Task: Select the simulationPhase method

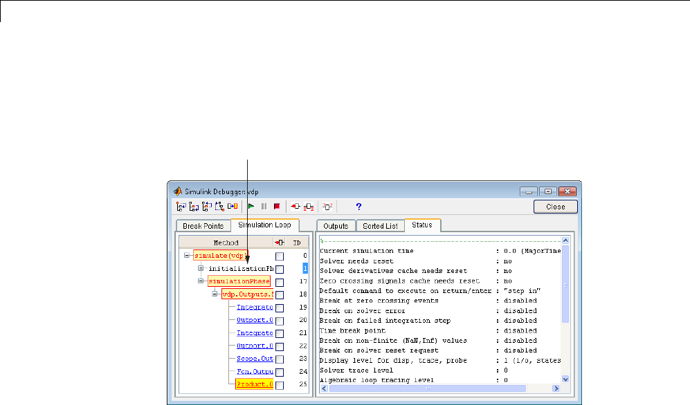Action: 239,281
